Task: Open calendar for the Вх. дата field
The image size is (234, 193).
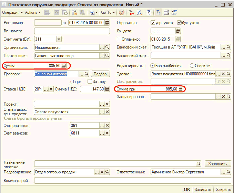Action: 178,31
